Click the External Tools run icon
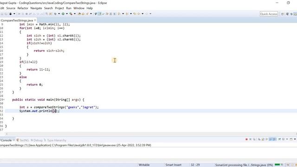This screenshot has height=167, width=297. click(71, 14)
